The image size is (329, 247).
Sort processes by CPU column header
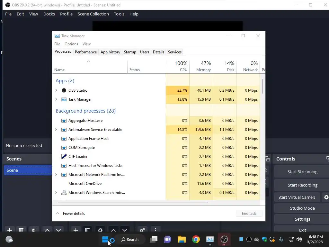(x=178, y=66)
